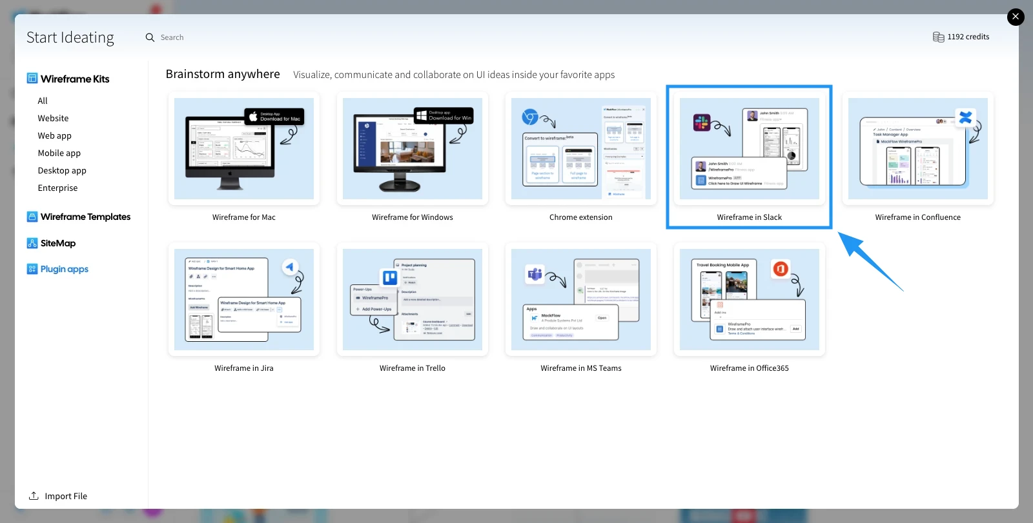Click the Start Ideating title
This screenshot has width=1033, height=523.
(x=70, y=37)
